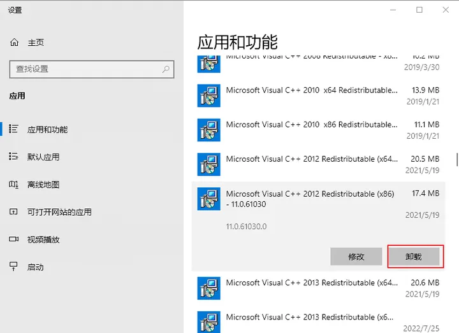Click installer icon of Visual C++ 2013 (x64

[208, 288]
